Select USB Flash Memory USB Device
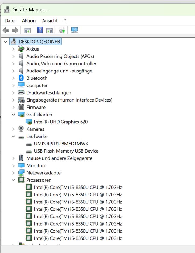 point(66,151)
